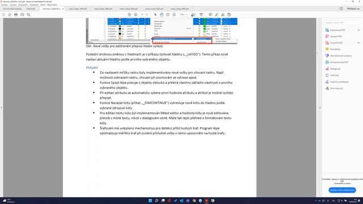This screenshot has height=204, width=363.
Task: Select the highlight pen tool icon
Action: [x=217, y=15]
